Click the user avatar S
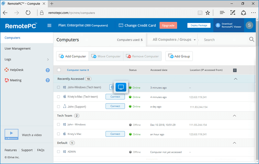 (x=249, y=25)
